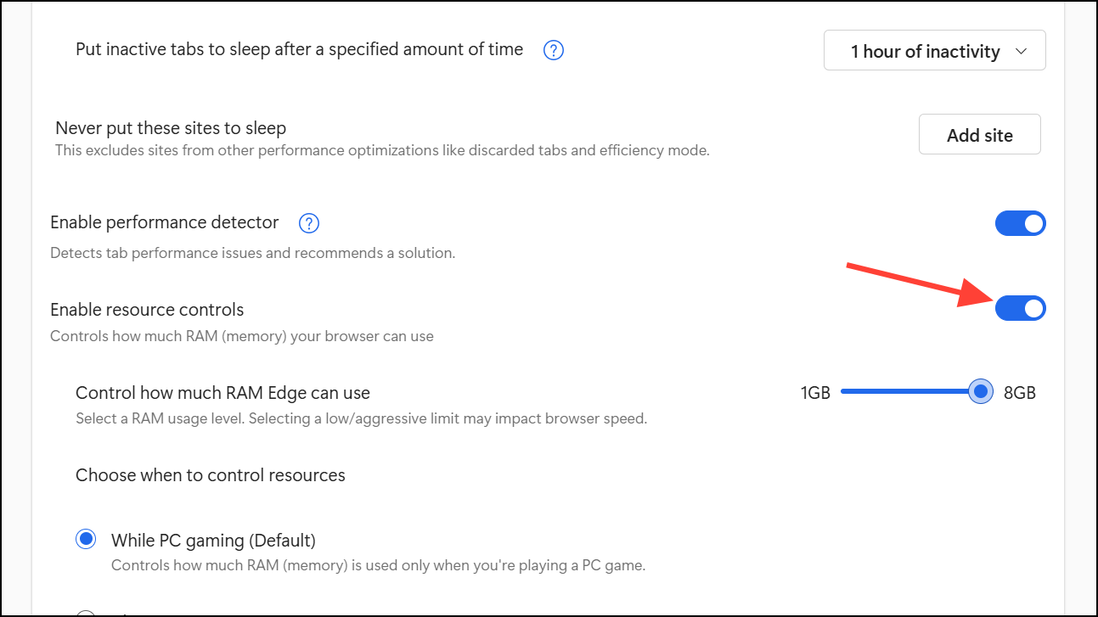The image size is (1098, 617).
Task: Open the '1 hour of inactivity' dropdown
Action: click(x=934, y=51)
